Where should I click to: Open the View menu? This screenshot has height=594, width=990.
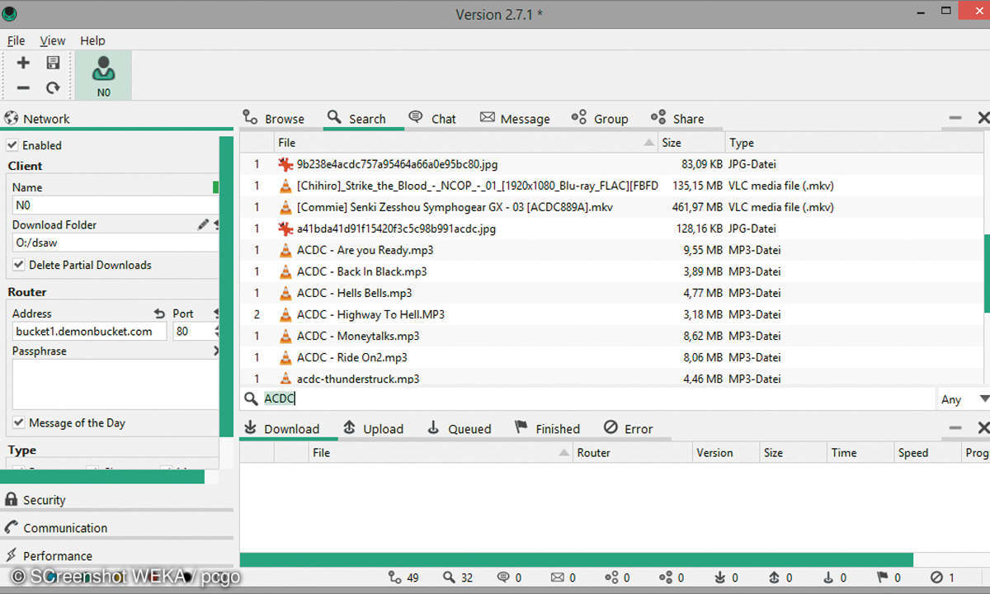point(53,40)
